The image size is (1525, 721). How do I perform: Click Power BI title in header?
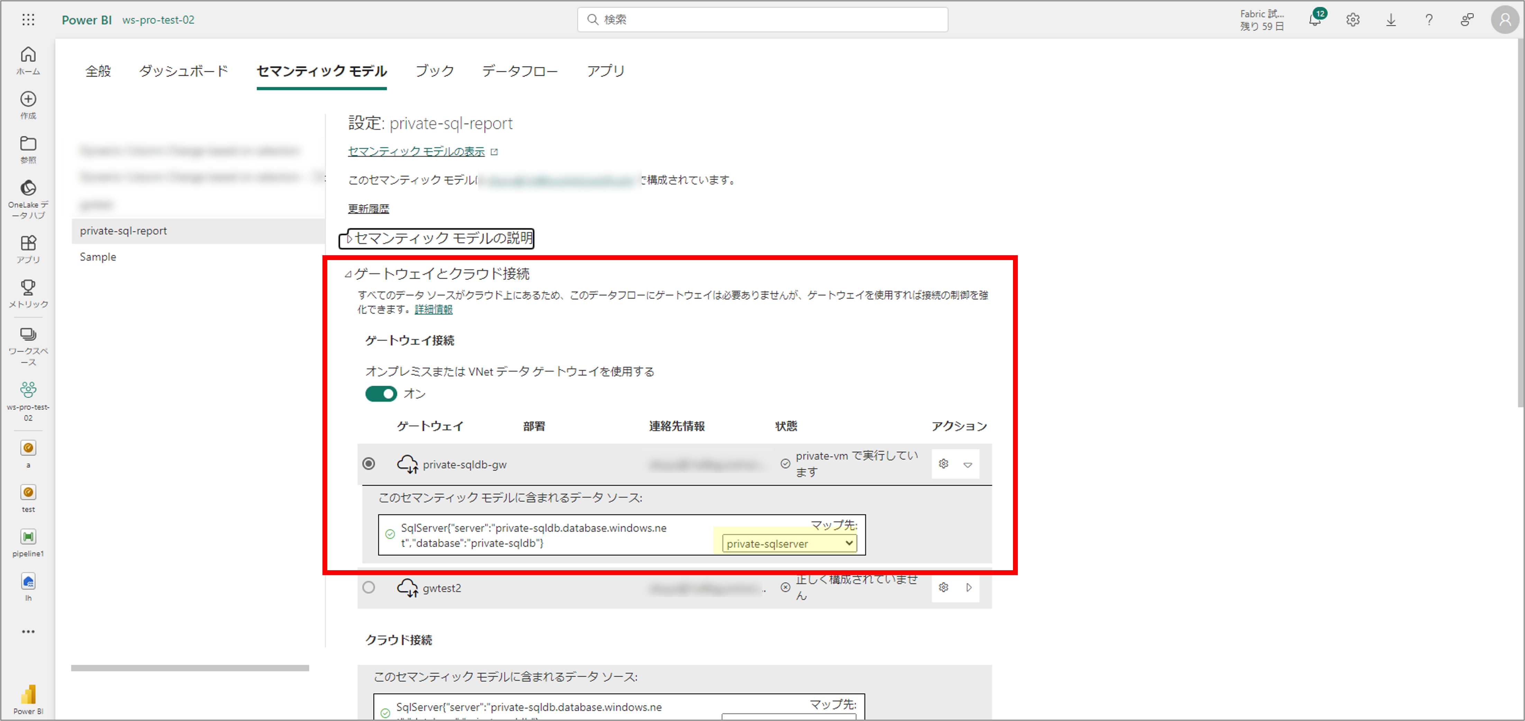(x=86, y=19)
